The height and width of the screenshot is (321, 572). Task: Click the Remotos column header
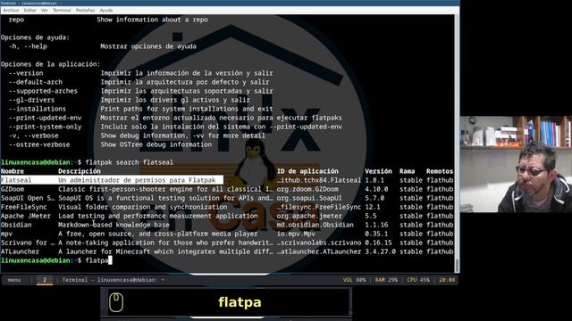pos(440,171)
